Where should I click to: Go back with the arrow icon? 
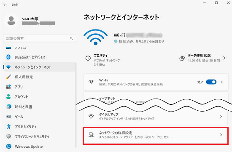pyautogui.click(x=5, y=5)
